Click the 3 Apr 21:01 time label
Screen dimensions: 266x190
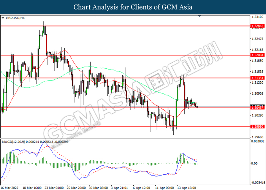coord(119,188)
